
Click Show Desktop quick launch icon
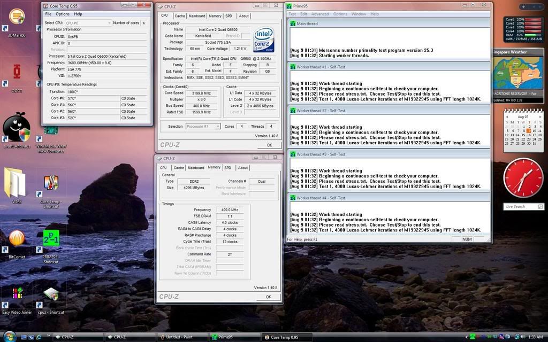click(24, 337)
